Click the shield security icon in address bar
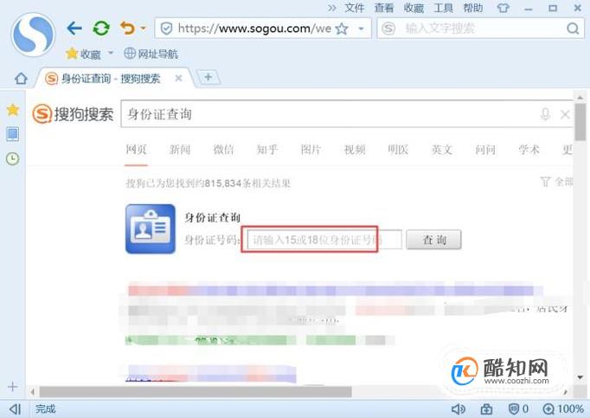Viewport: 590px width, 418px height. pos(166,29)
